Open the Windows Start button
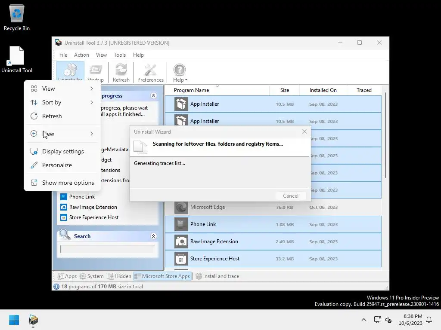Image resolution: width=441 pixels, height=330 pixels. (x=14, y=320)
